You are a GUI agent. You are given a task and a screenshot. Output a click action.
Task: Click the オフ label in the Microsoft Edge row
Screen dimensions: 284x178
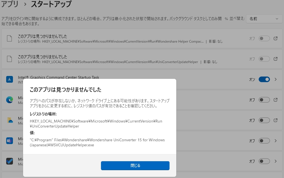tap(252, 100)
